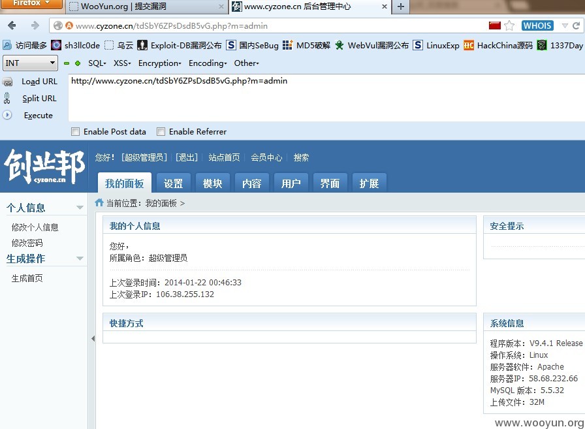Click the HackBar plus icon
The width and height of the screenshot is (585, 429).
(78, 63)
